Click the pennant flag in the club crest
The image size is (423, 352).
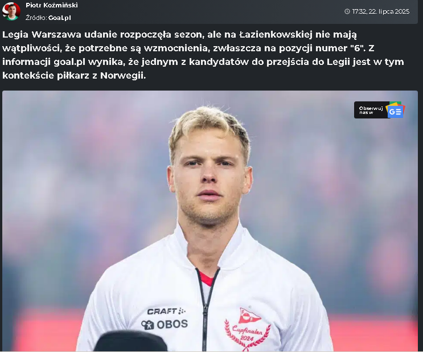(x=249, y=316)
